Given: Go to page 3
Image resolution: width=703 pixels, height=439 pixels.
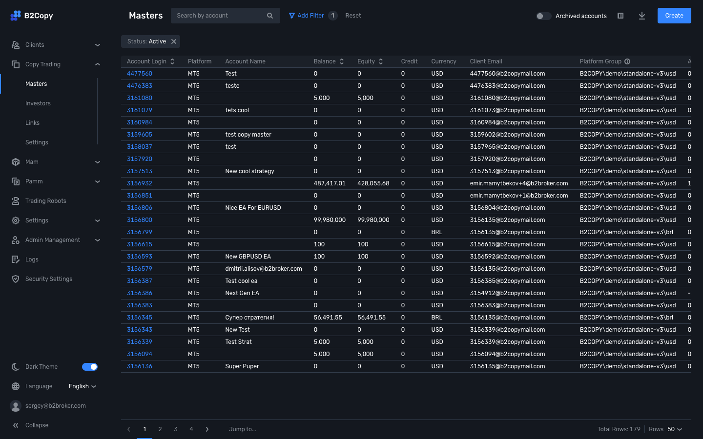Looking at the screenshot, I should (x=176, y=429).
